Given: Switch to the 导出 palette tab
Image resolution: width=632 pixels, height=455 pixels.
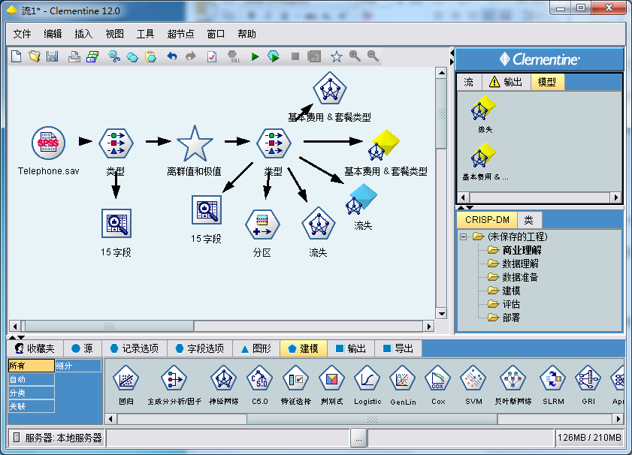Looking at the screenshot, I should pos(398,348).
